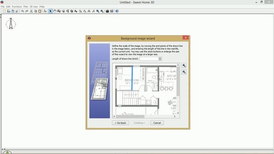274x154 pixels.
Task: Open the 3D view menu
Action: pos(34,7)
